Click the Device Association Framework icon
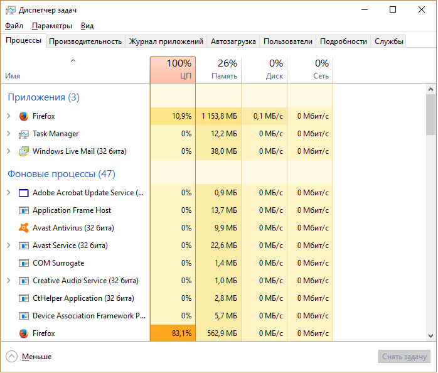This screenshot has width=438, height=373. tap(24, 316)
